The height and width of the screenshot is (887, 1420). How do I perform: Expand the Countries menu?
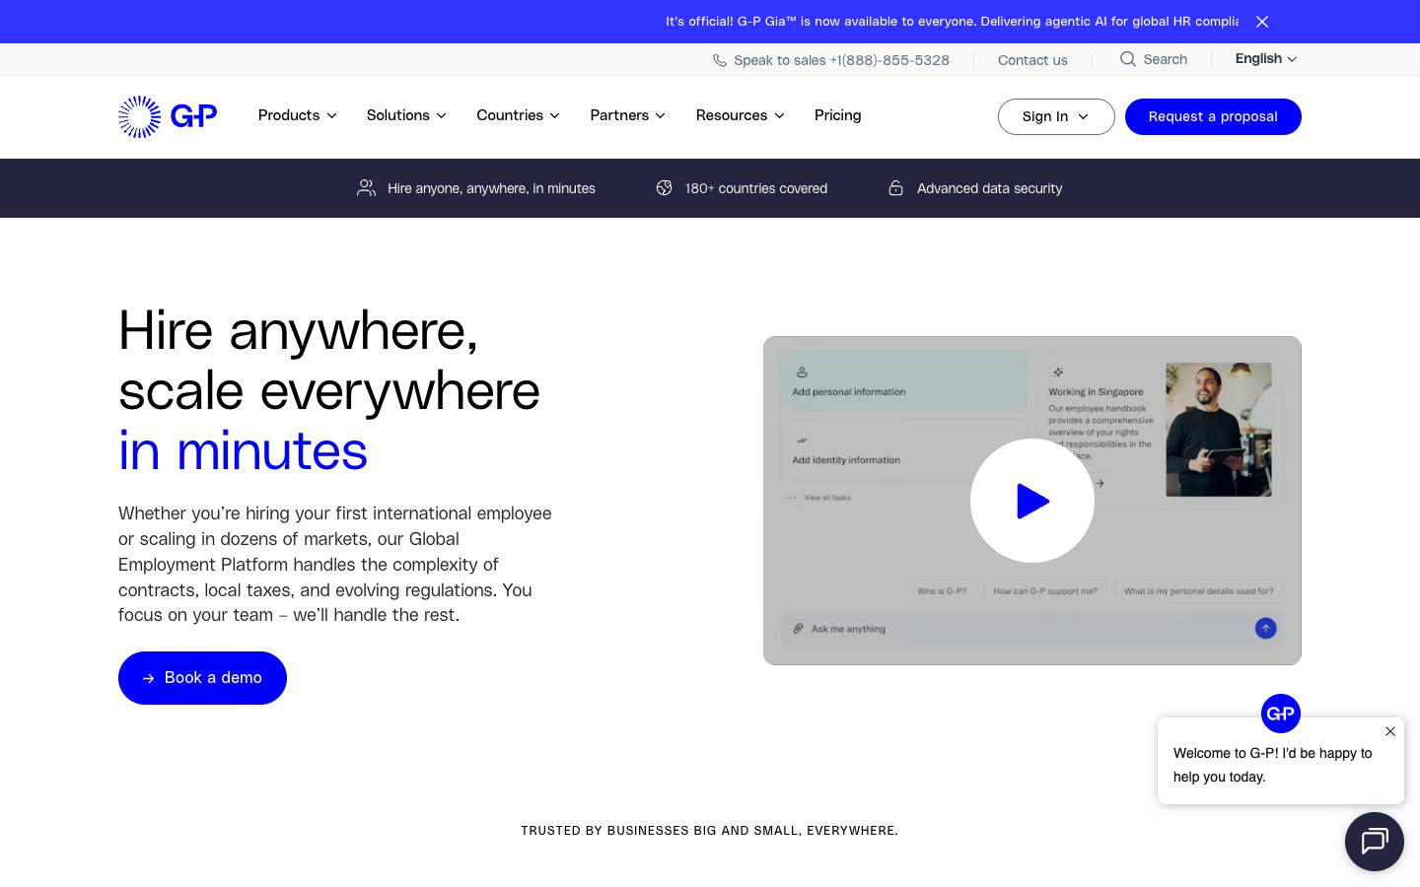[519, 115]
